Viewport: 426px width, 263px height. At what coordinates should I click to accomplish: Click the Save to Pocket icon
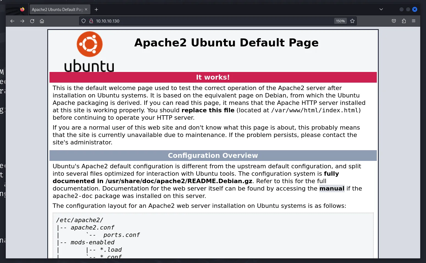[394, 21]
